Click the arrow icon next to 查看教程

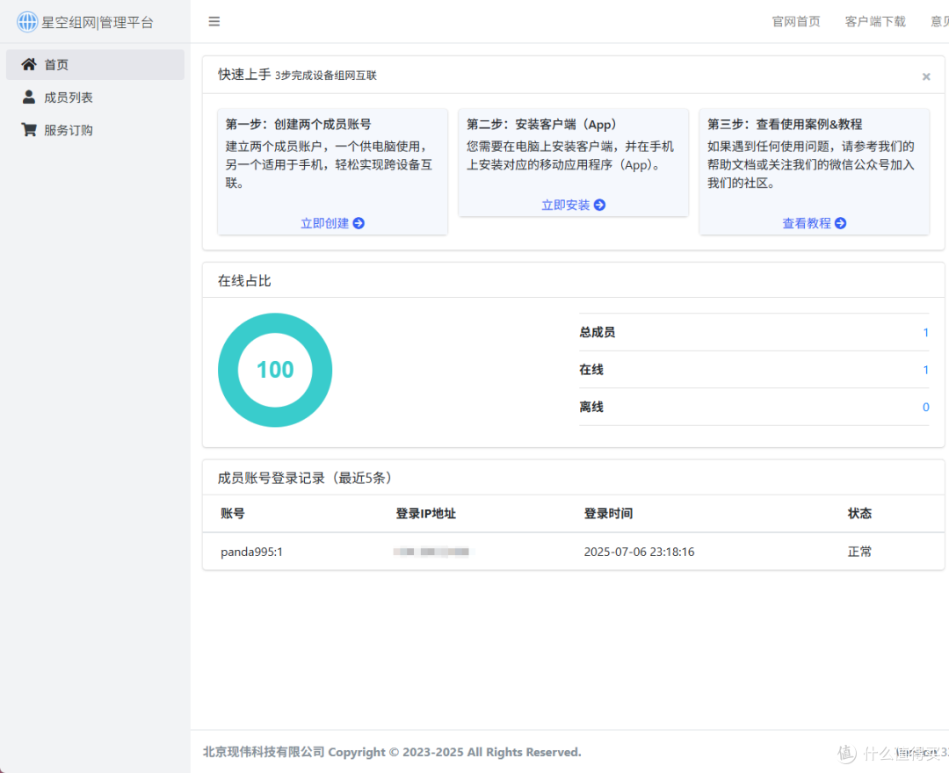(841, 223)
